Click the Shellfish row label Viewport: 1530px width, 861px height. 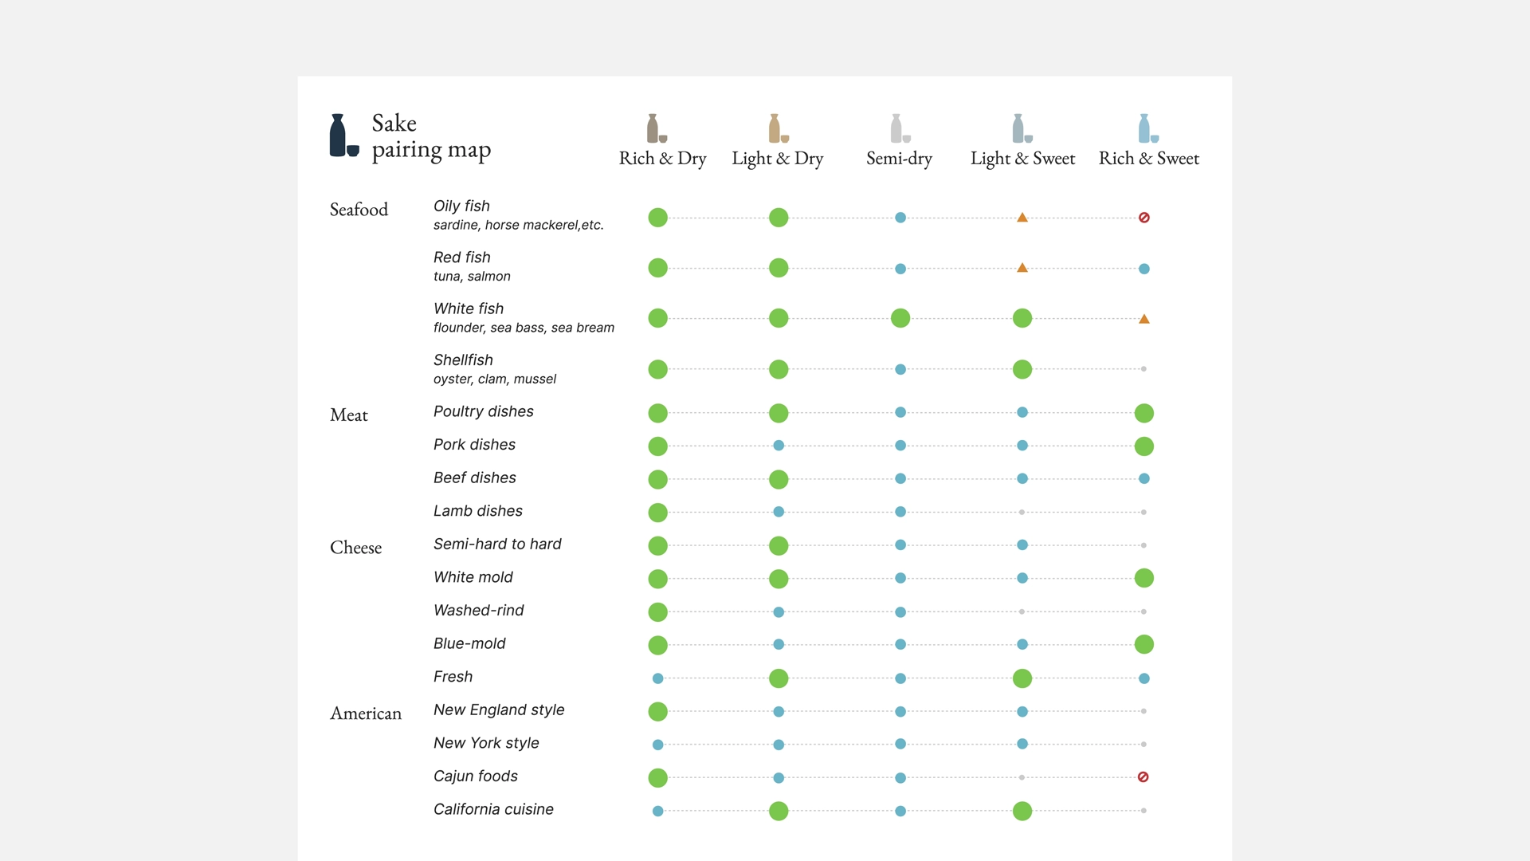(x=463, y=360)
